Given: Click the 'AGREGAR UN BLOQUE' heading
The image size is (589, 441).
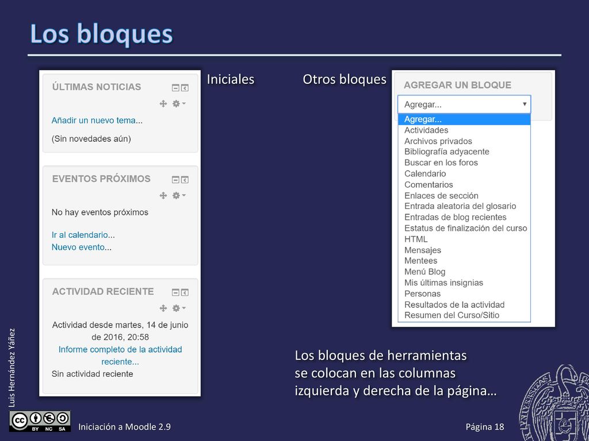Looking at the screenshot, I should point(457,85).
